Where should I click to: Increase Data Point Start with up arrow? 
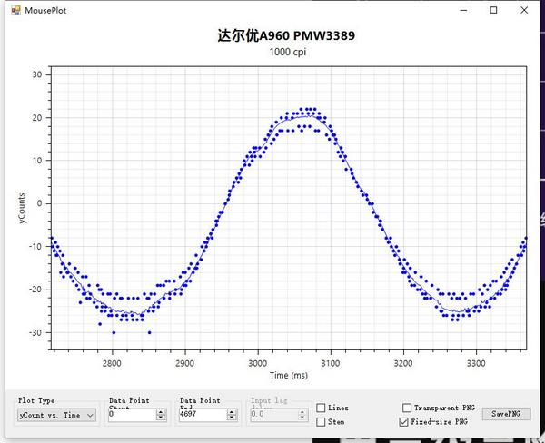pyautogui.click(x=161, y=412)
